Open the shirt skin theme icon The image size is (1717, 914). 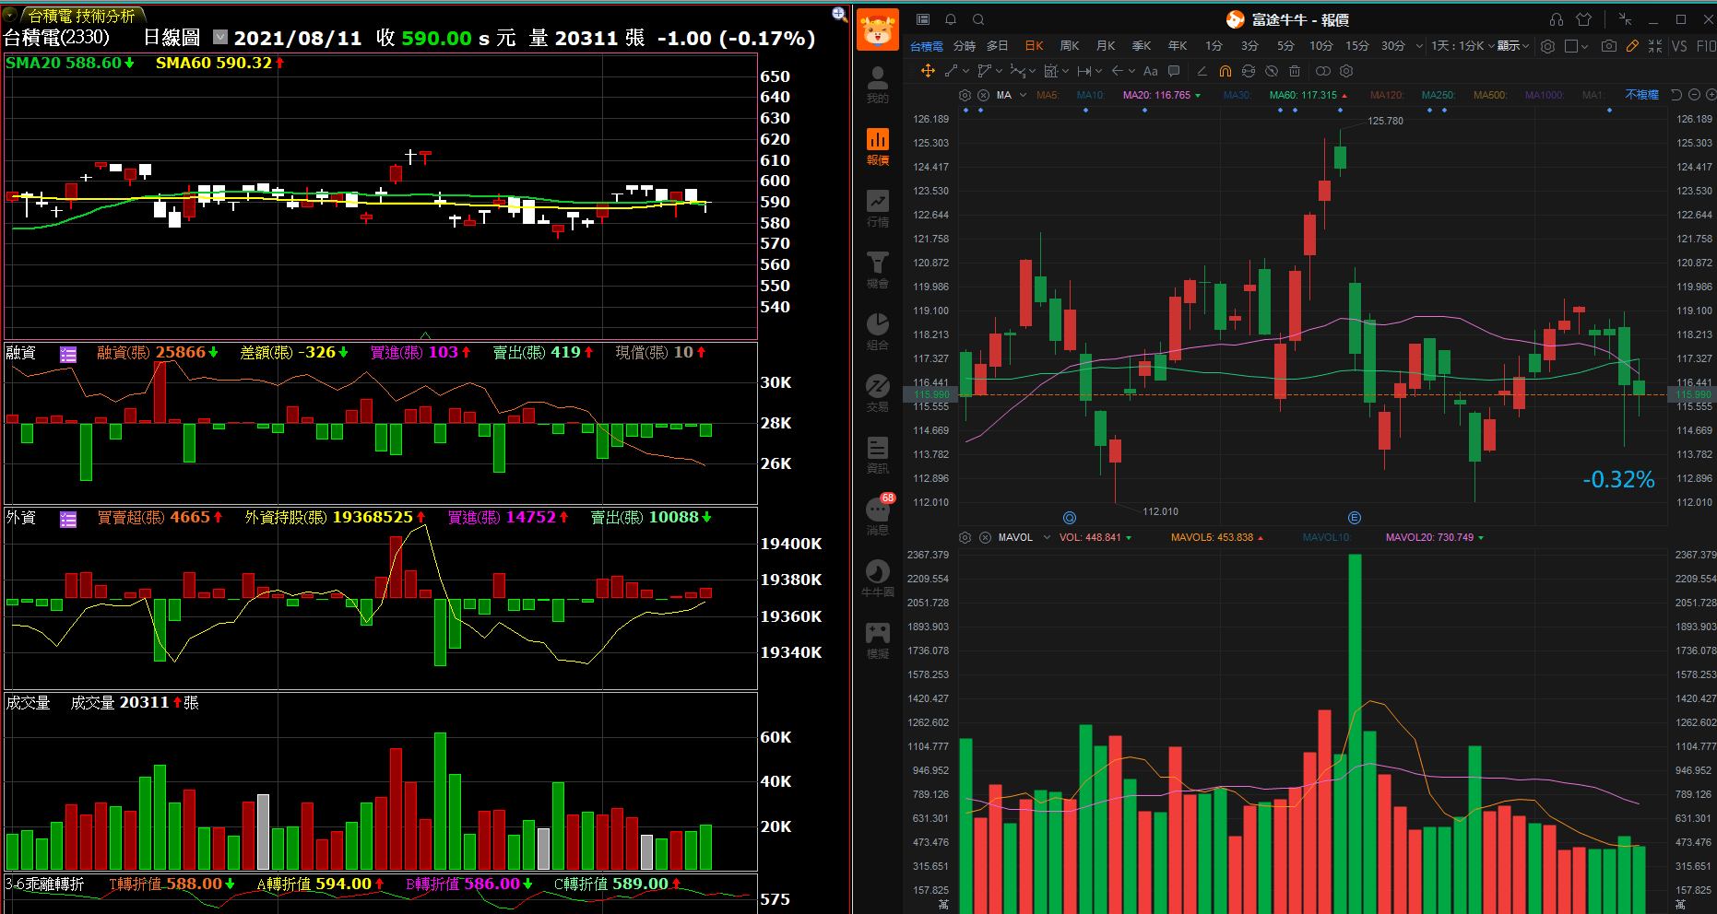[x=1583, y=19]
